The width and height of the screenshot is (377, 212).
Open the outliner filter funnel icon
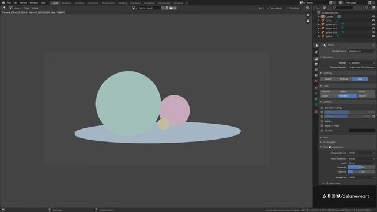[366, 8]
